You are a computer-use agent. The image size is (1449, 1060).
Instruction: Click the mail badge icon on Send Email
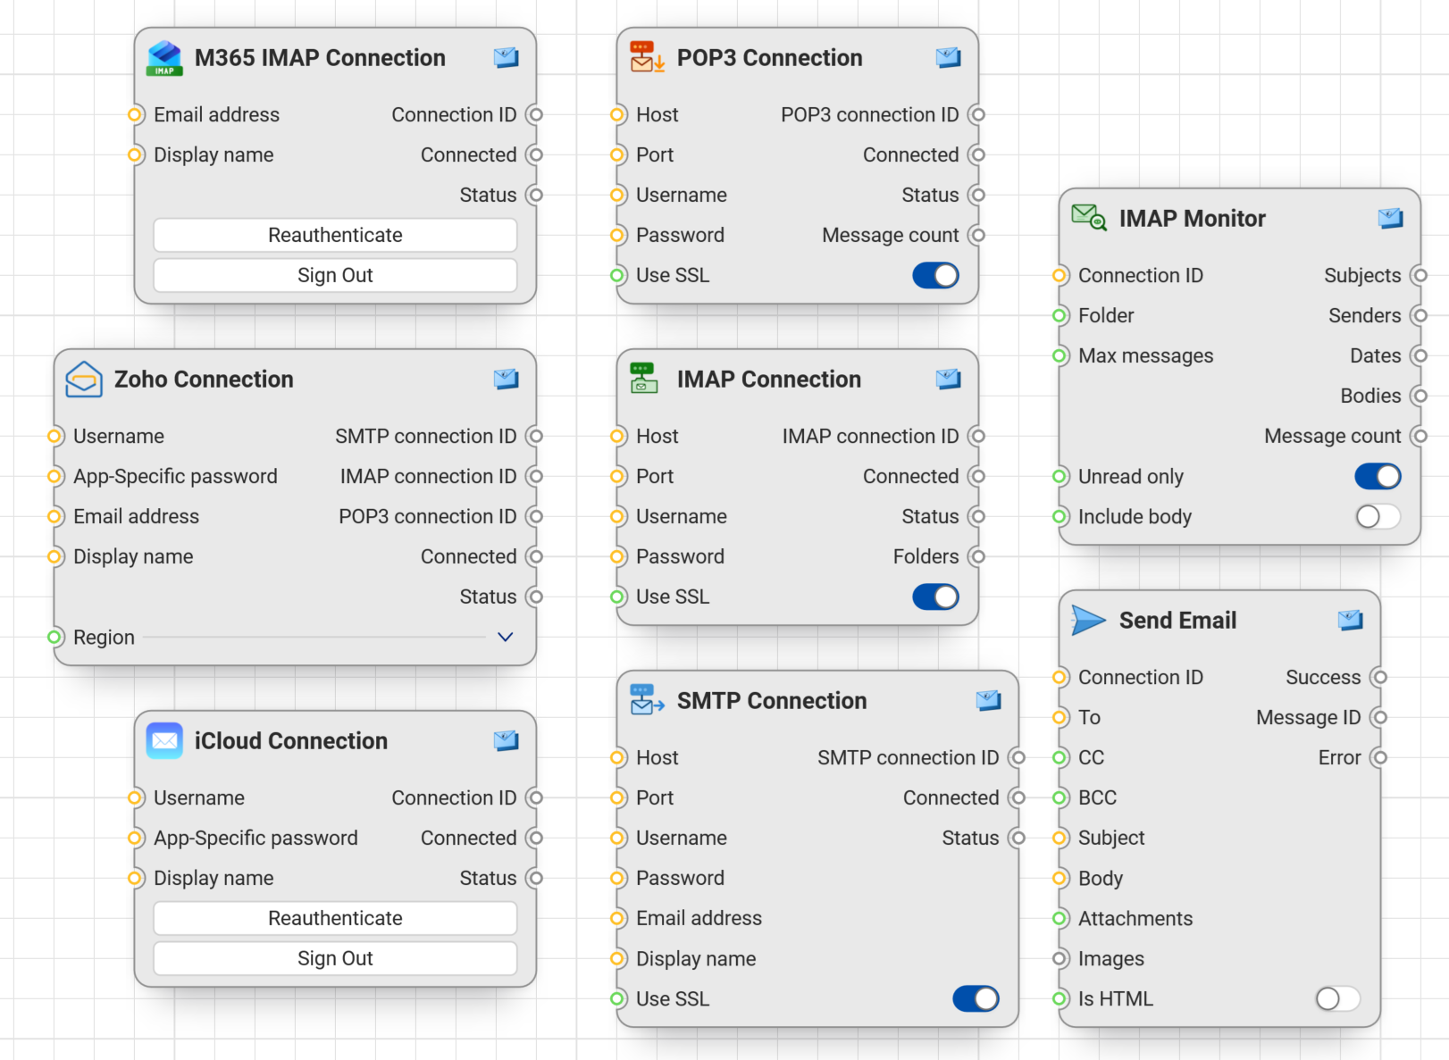point(1350,621)
